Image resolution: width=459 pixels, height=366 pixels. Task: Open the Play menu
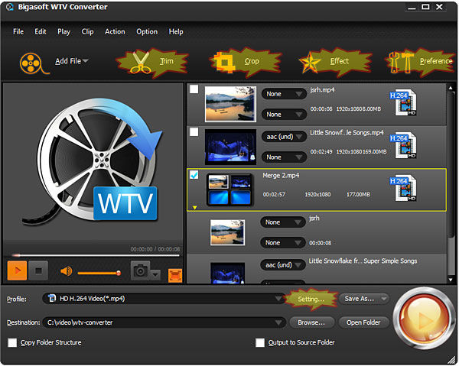point(63,31)
